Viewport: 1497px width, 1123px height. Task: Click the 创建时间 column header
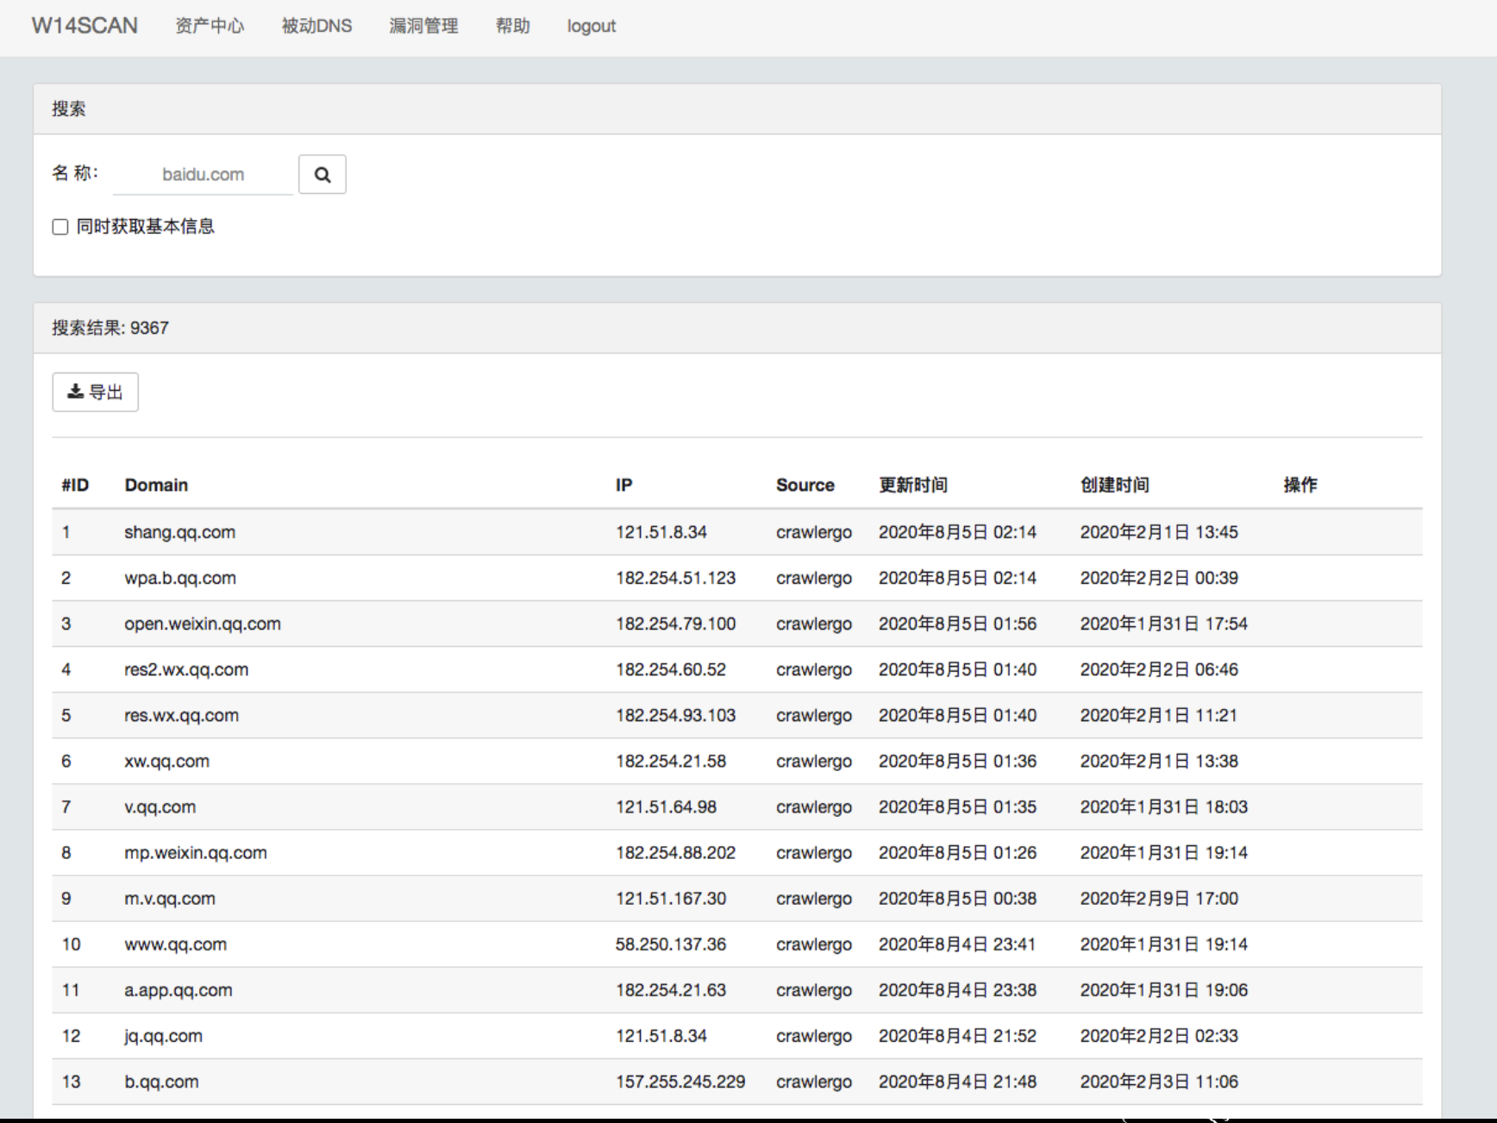point(1115,485)
